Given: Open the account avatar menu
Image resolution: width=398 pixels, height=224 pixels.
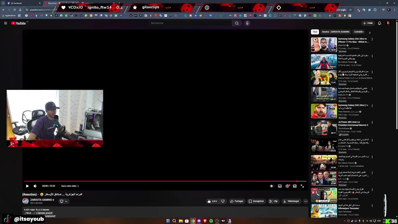Looking at the screenshot, I should coord(388,23).
